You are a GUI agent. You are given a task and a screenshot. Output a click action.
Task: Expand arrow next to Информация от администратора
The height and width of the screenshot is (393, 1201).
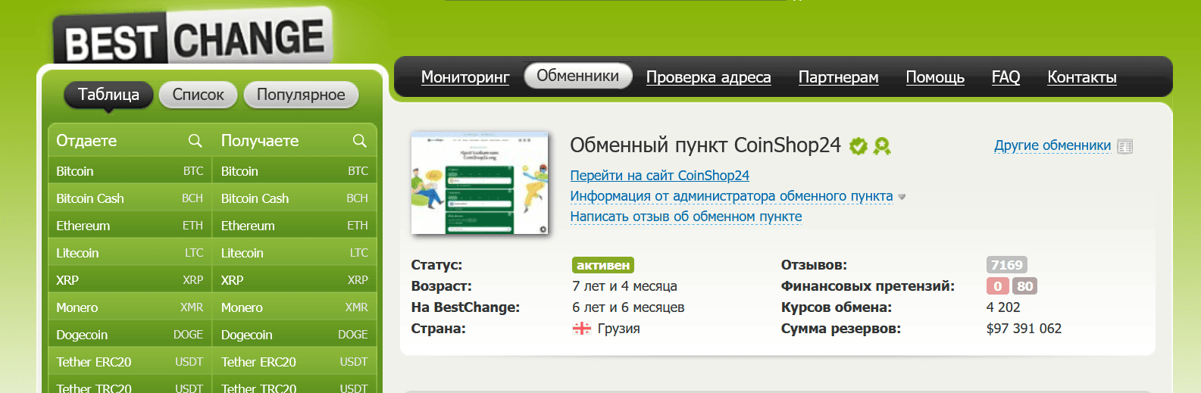pyautogui.click(x=902, y=197)
